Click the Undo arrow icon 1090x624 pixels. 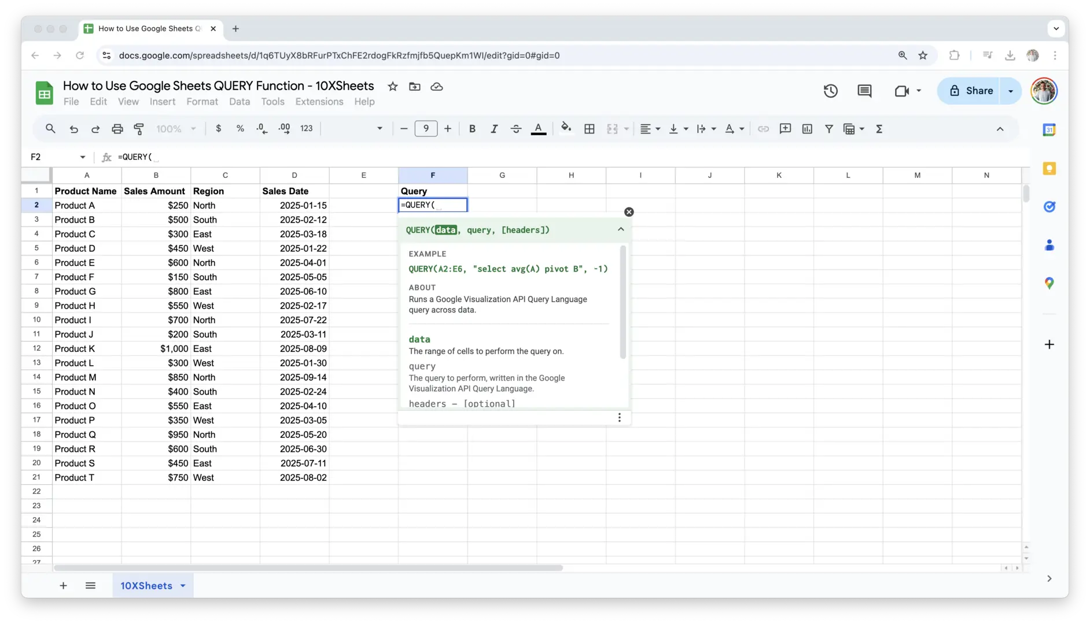(73, 129)
